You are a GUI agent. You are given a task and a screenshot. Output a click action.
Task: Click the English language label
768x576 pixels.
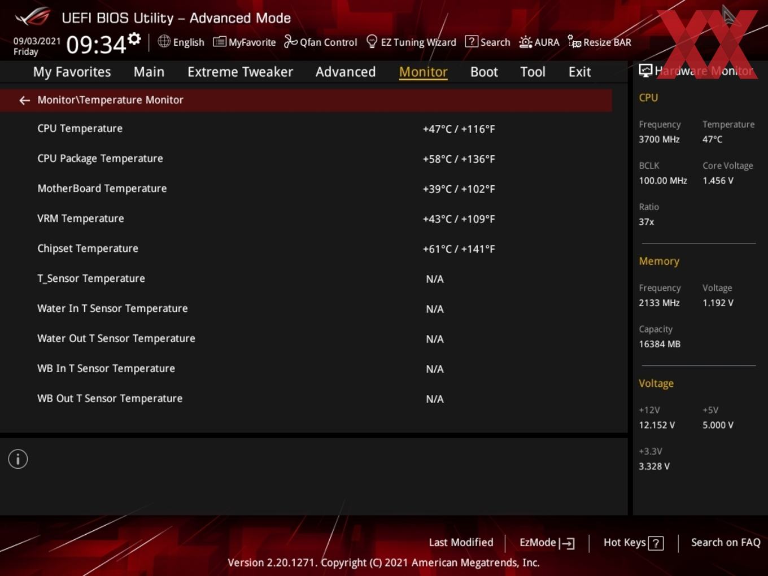click(x=189, y=42)
